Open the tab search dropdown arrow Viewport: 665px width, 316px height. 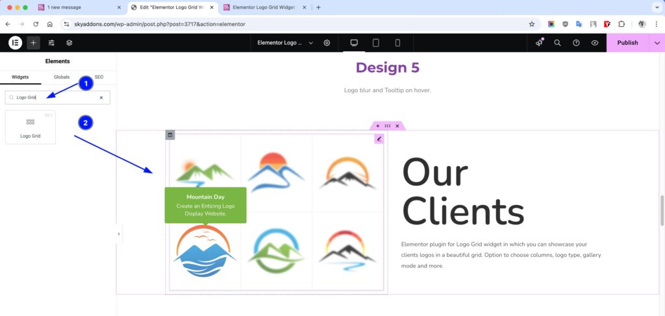coord(657,7)
